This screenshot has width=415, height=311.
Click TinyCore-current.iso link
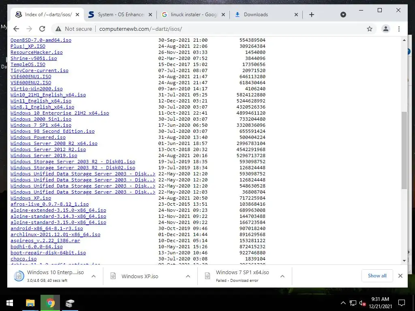tap(39, 70)
